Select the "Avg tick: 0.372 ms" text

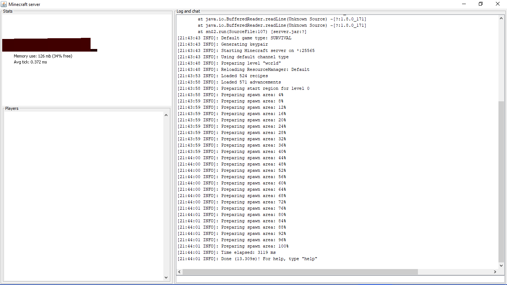point(30,62)
